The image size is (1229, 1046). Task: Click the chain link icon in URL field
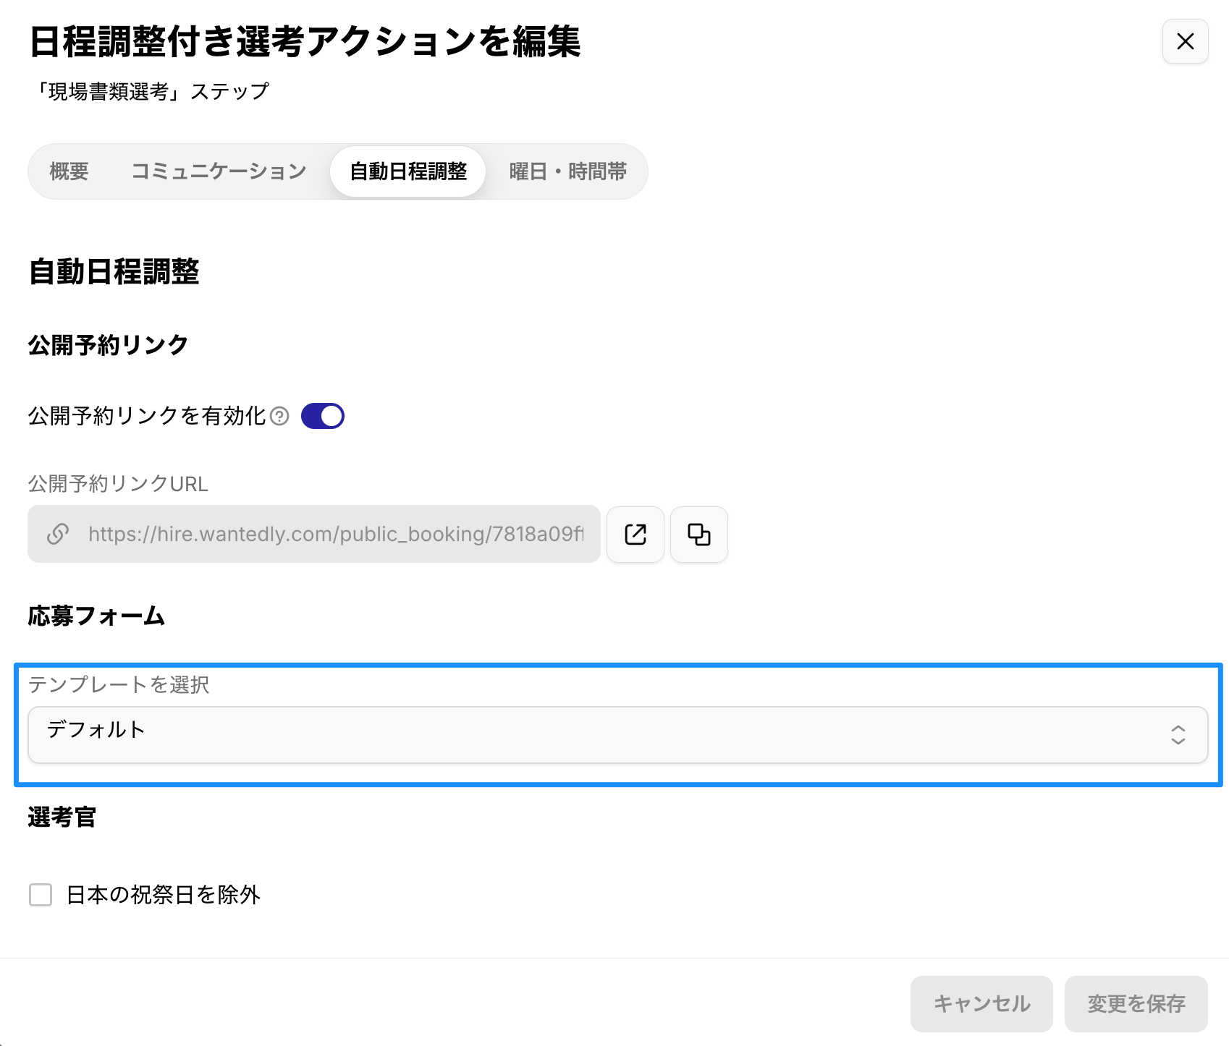58,534
